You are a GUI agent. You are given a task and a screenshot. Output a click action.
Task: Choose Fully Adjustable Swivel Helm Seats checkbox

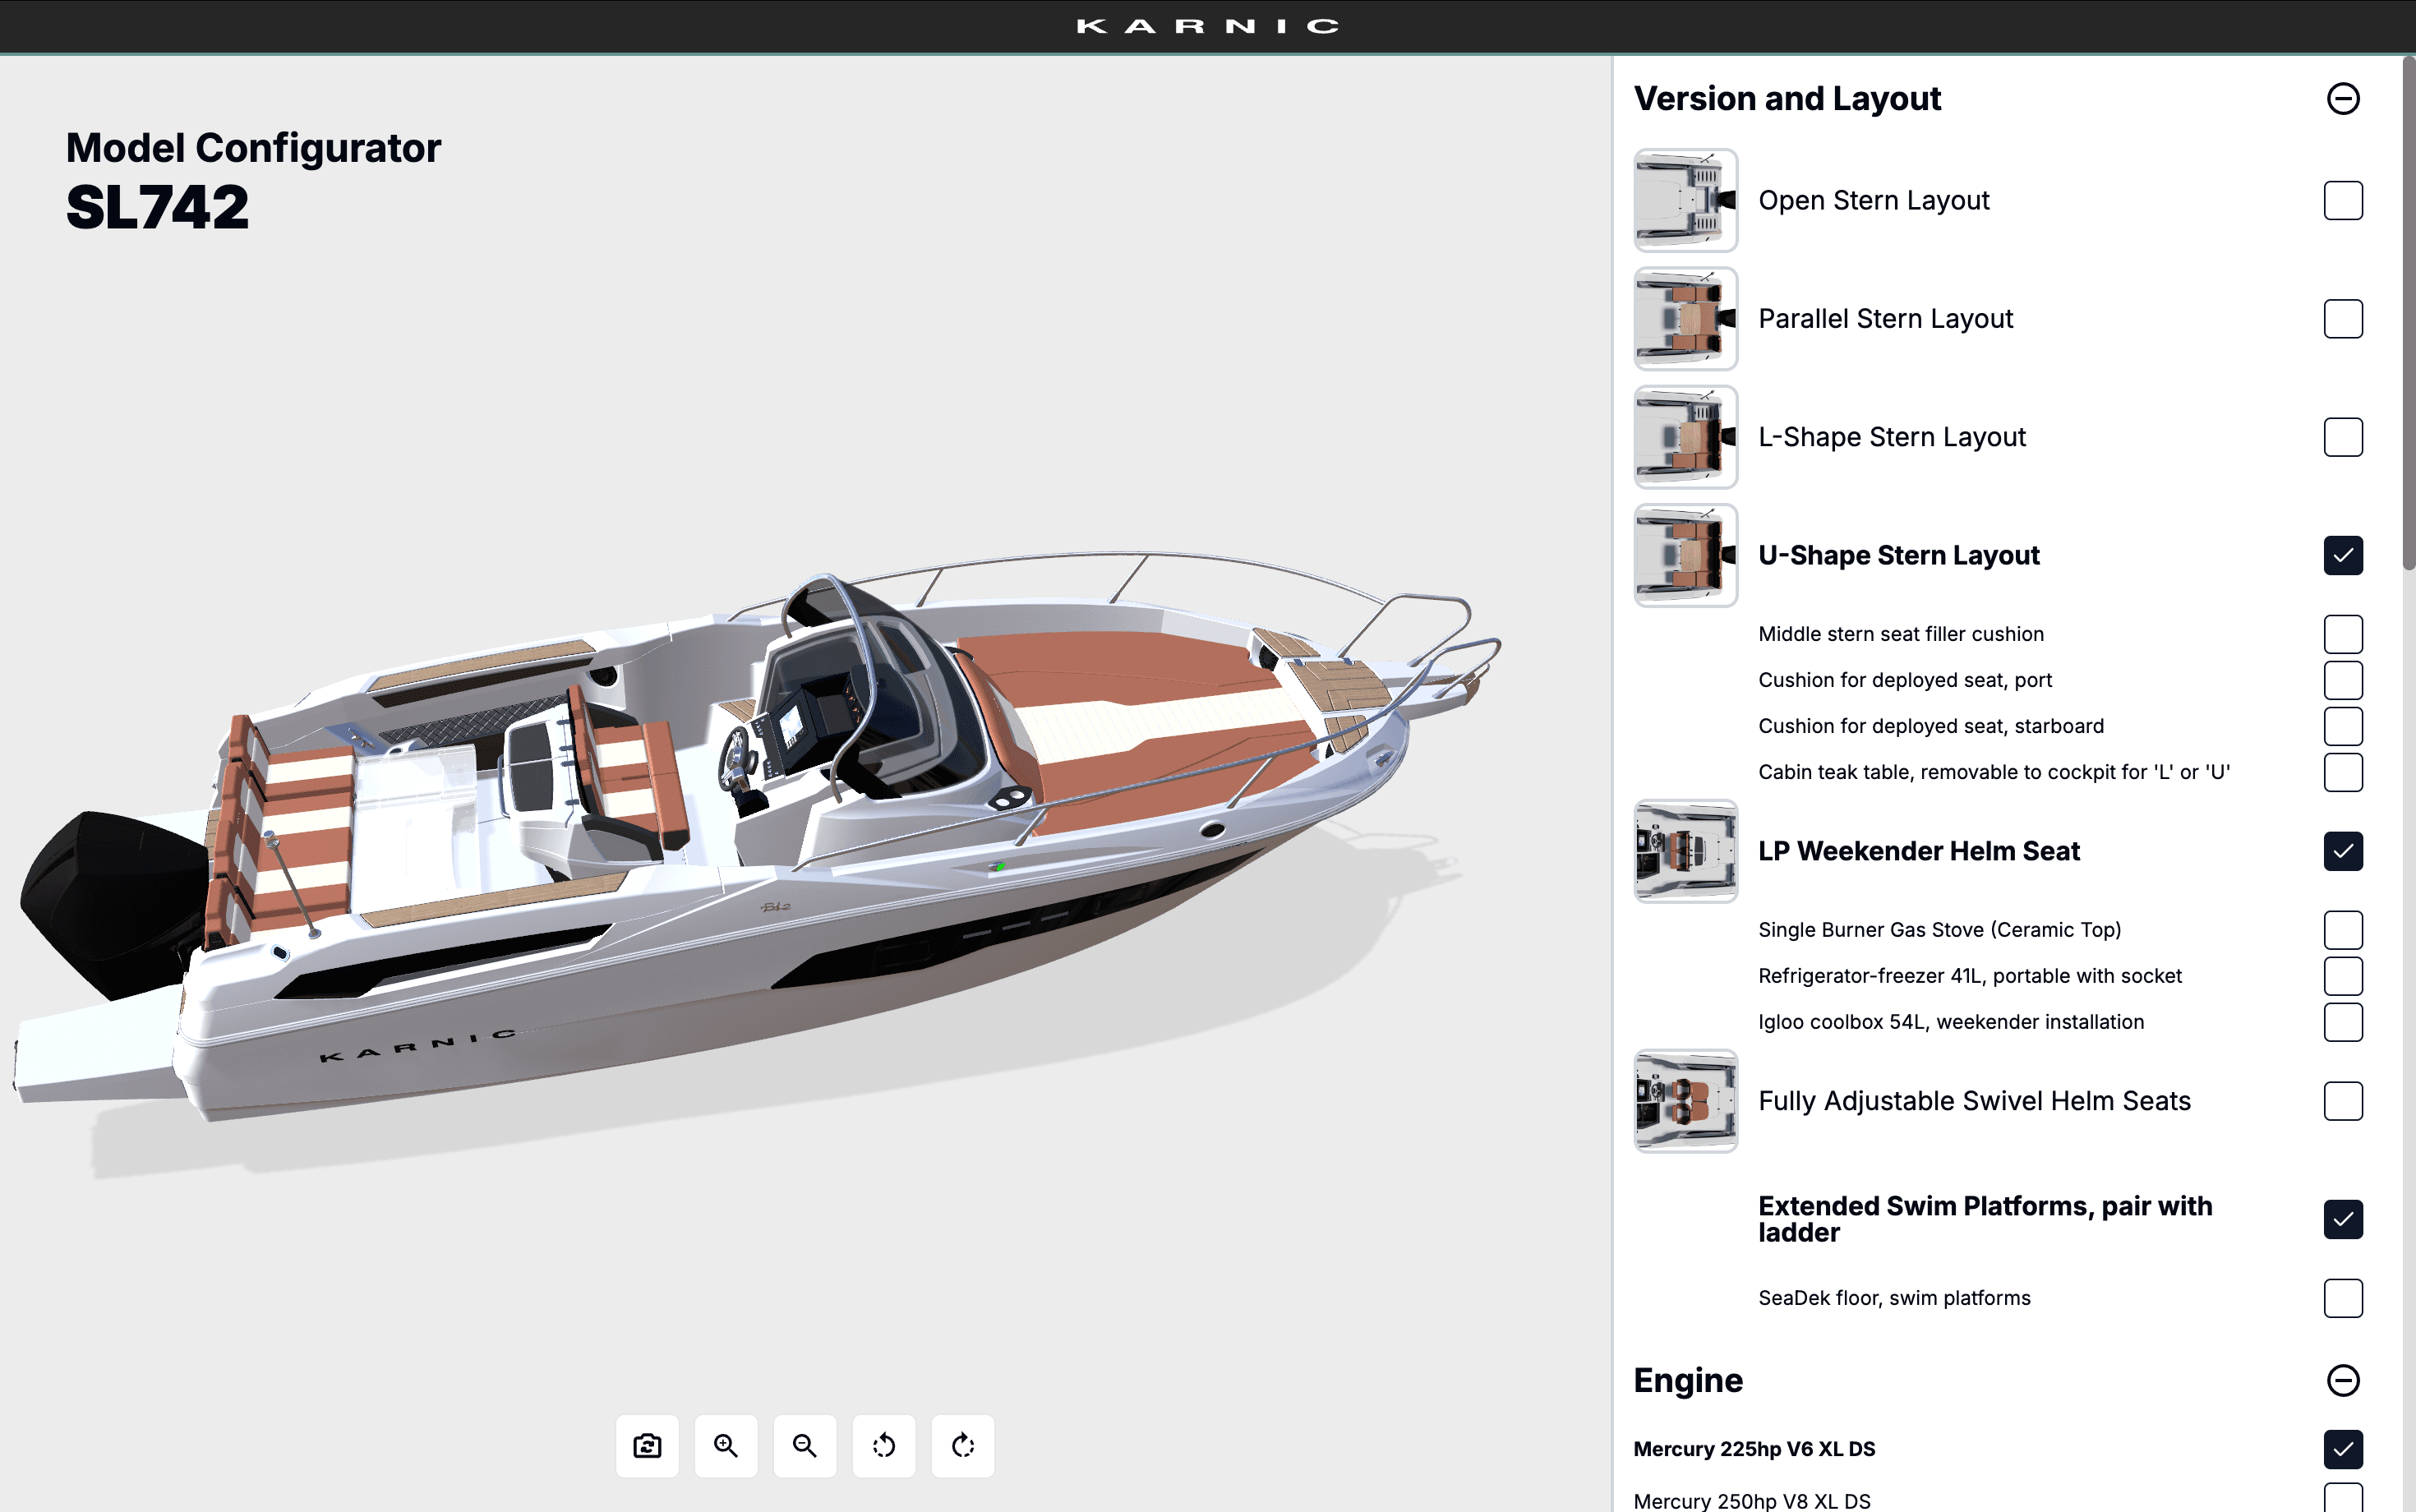coord(2343,1101)
